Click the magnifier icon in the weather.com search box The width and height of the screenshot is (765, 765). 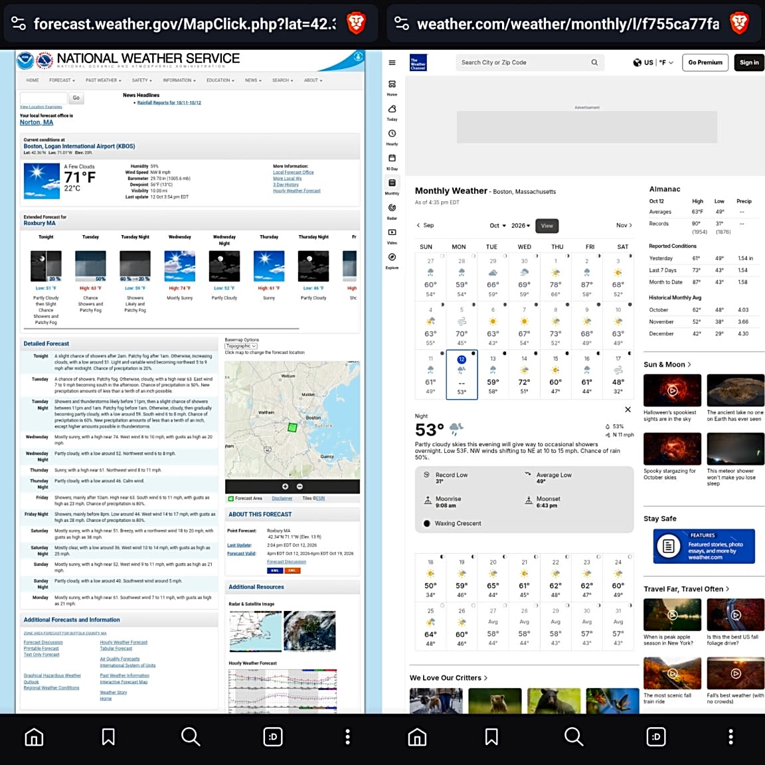[x=594, y=62]
